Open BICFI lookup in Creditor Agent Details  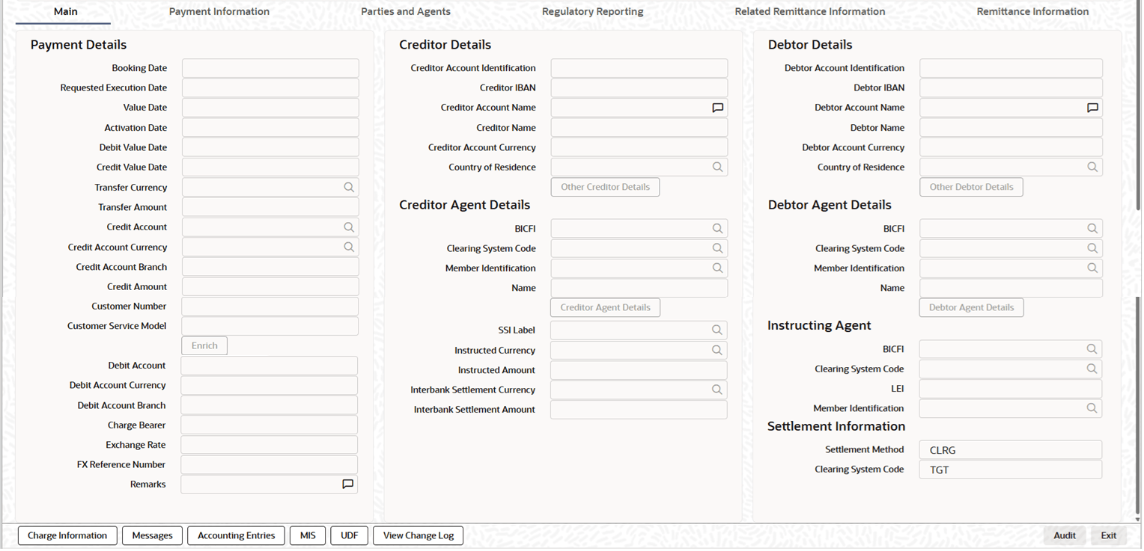coord(717,229)
